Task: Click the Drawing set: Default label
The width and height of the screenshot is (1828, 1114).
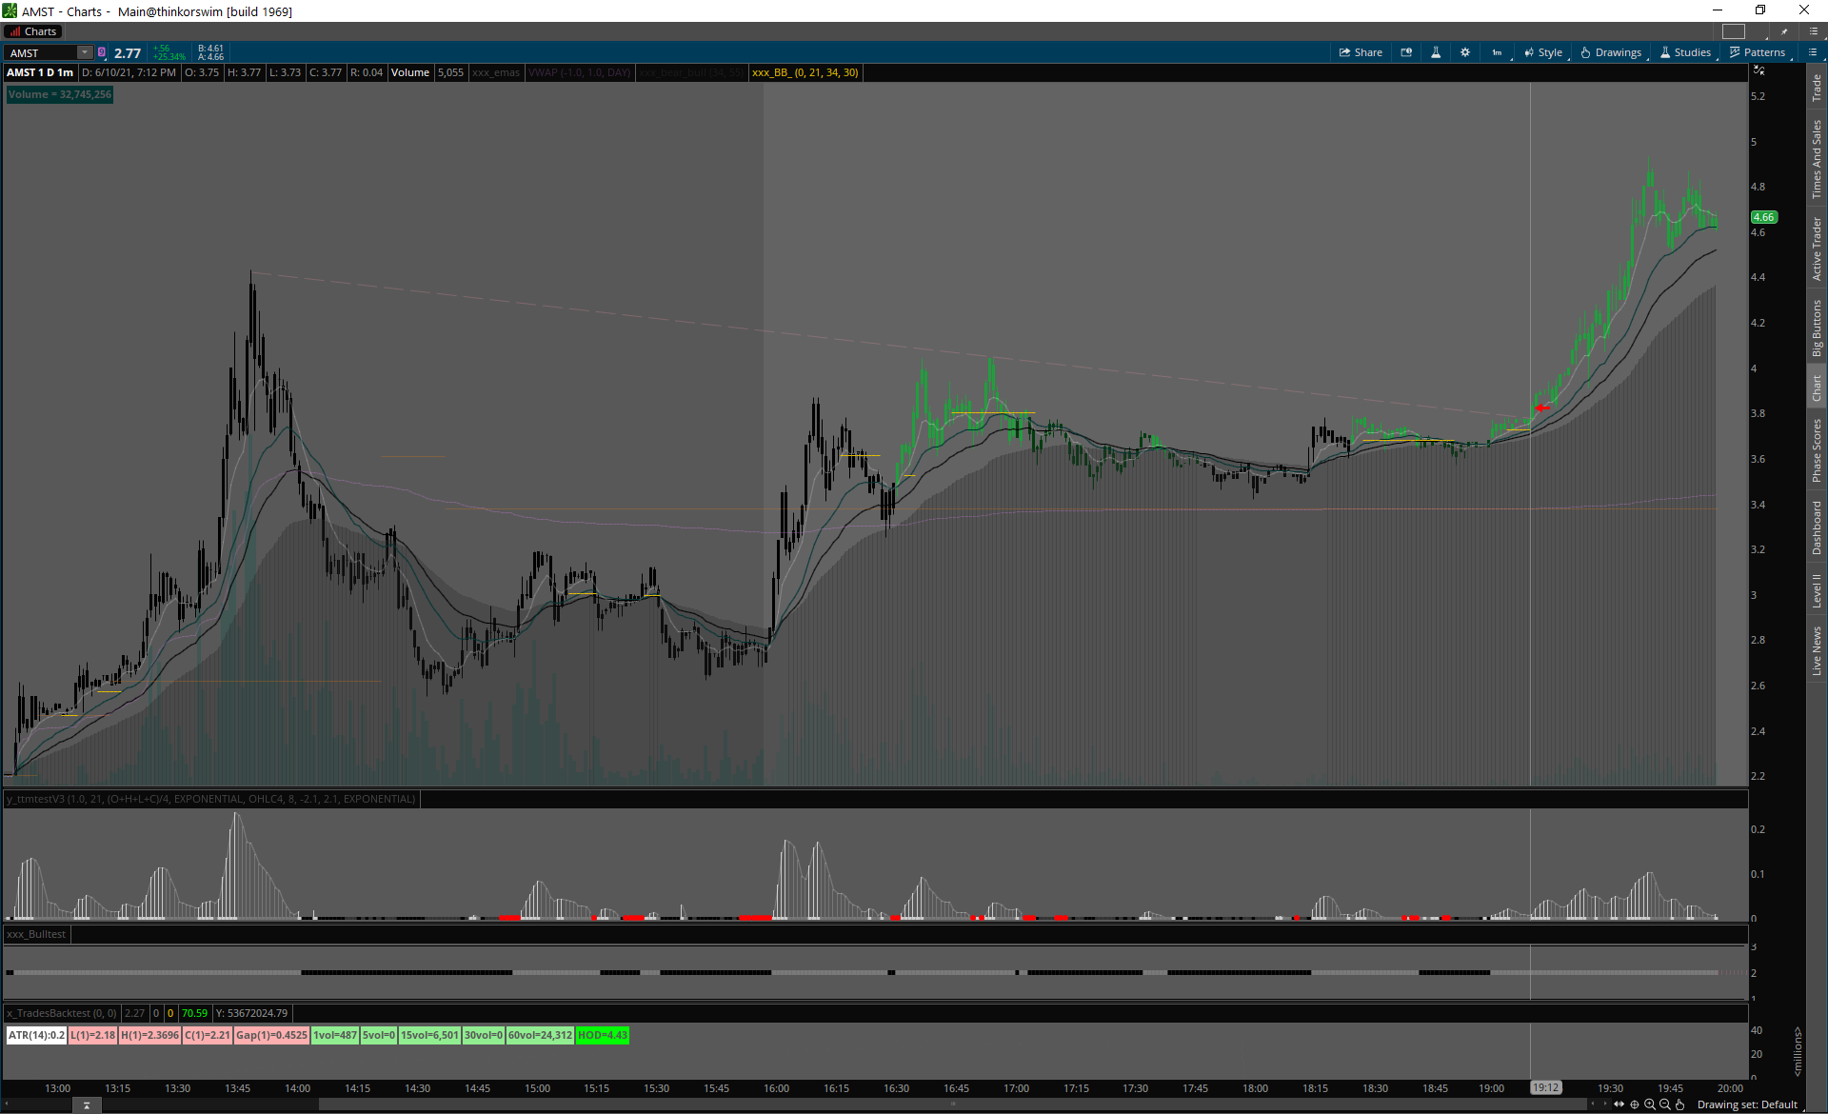Action: tap(1747, 1104)
